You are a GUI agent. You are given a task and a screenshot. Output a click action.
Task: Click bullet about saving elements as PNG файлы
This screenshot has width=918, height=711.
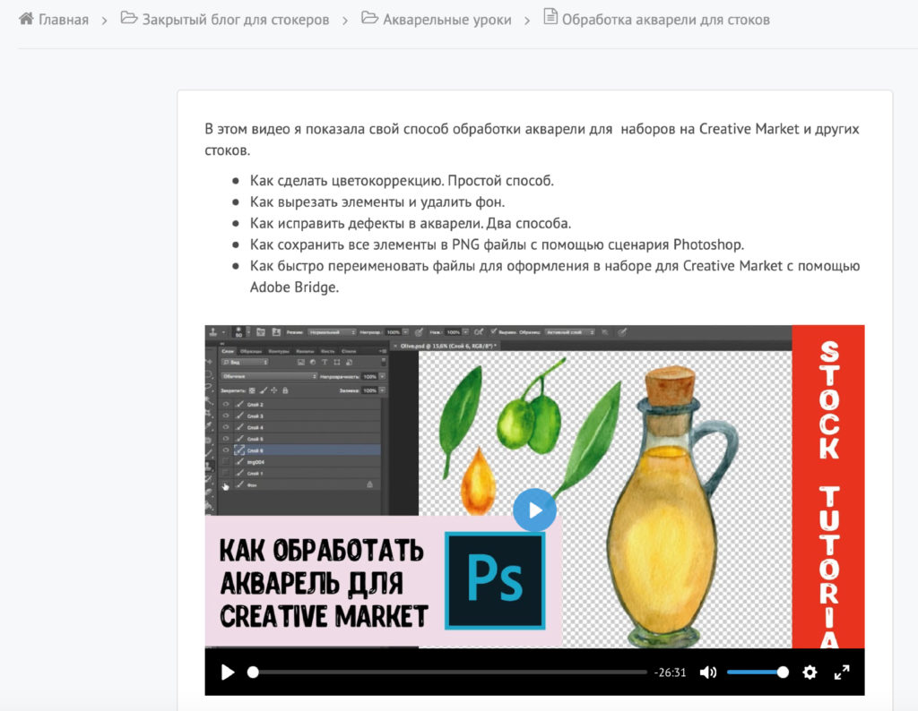[497, 245]
